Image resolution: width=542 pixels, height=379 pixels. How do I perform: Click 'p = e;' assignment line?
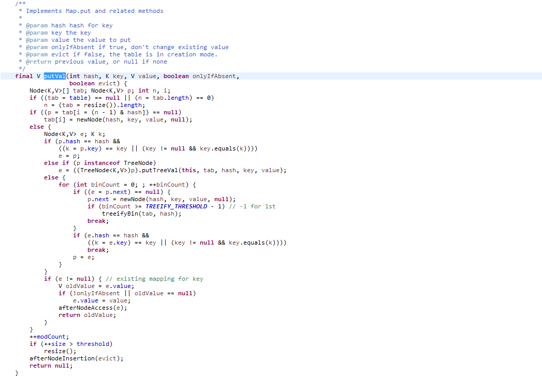(84, 257)
